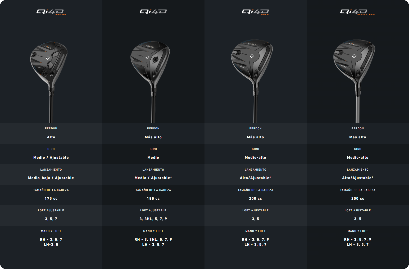Click the "RH - 3, 5, 7" text for Qi4D Tour
The height and width of the screenshot is (269, 409).
pyautogui.click(x=51, y=239)
